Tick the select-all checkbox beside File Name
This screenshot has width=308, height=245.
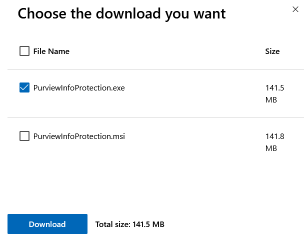tap(24, 51)
